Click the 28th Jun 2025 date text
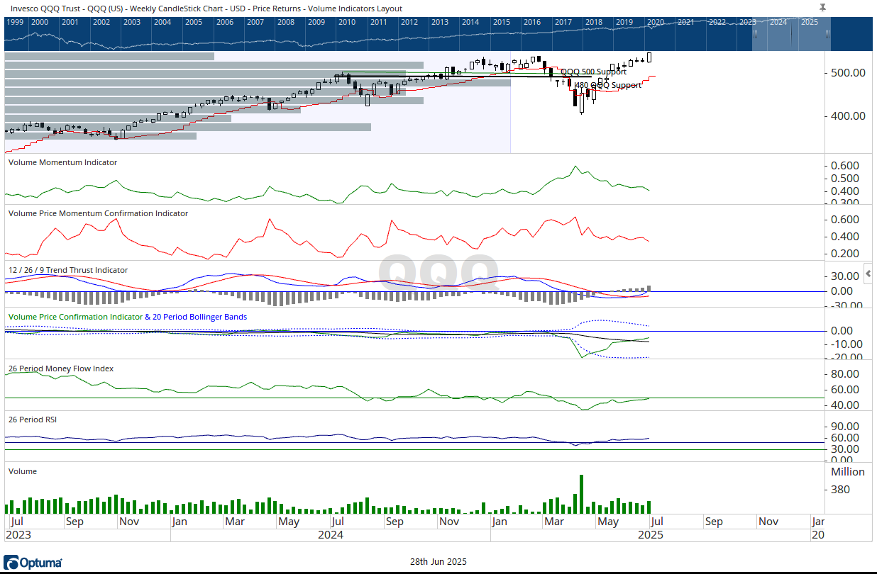The height and width of the screenshot is (574, 877). point(438,562)
